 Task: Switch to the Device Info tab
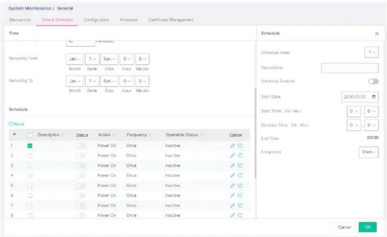20,20
